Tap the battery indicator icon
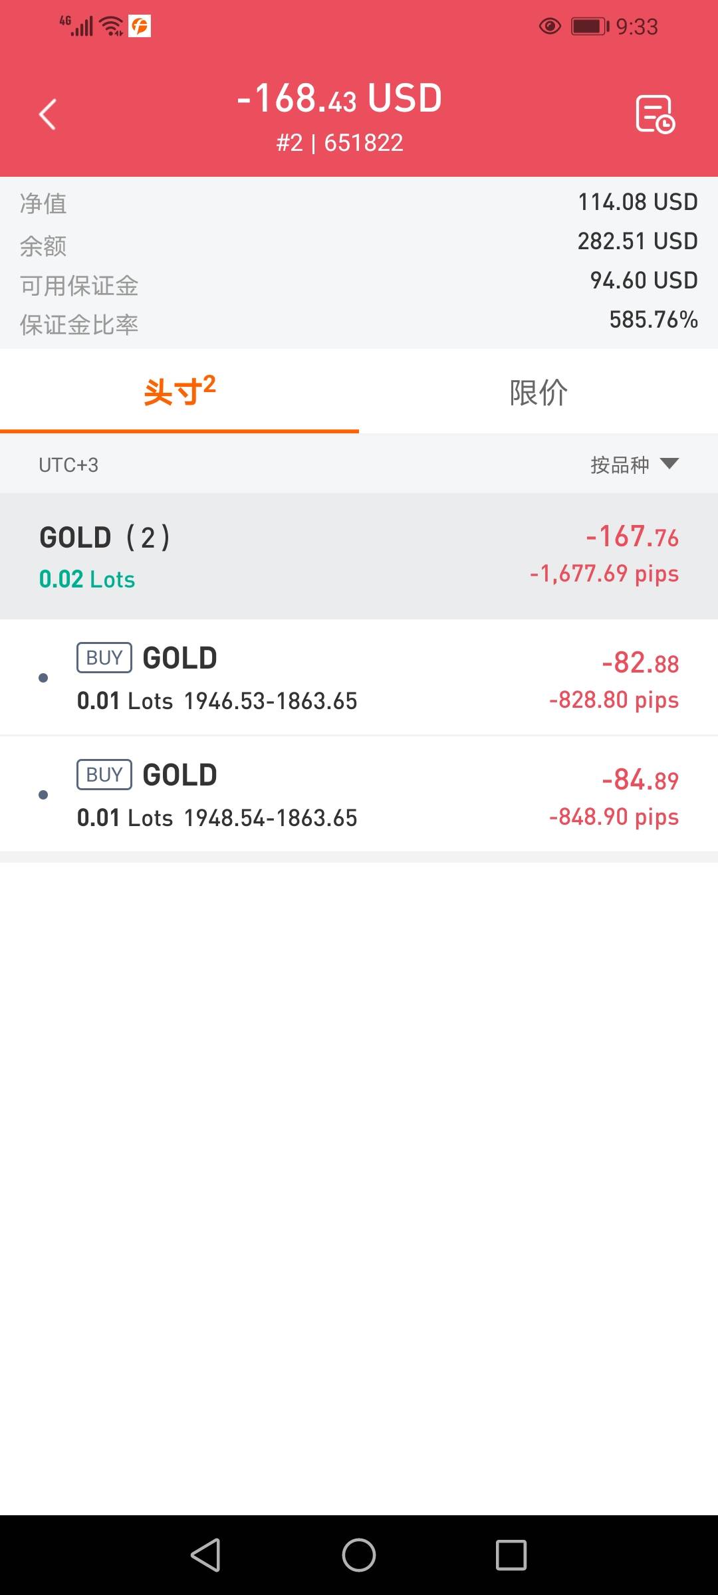This screenshot has width=718, height=1595. point(590,27)
